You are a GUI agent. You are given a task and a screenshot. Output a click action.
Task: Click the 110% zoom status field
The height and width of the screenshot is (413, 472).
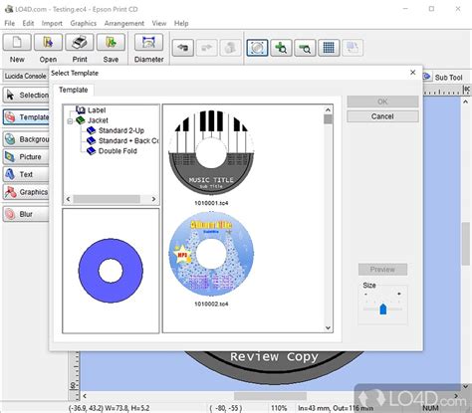280,408
